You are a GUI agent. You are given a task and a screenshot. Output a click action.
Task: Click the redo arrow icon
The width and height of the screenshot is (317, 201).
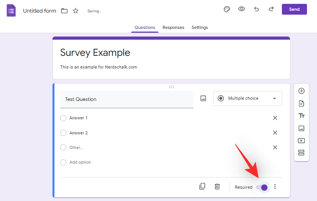(271, 9)
